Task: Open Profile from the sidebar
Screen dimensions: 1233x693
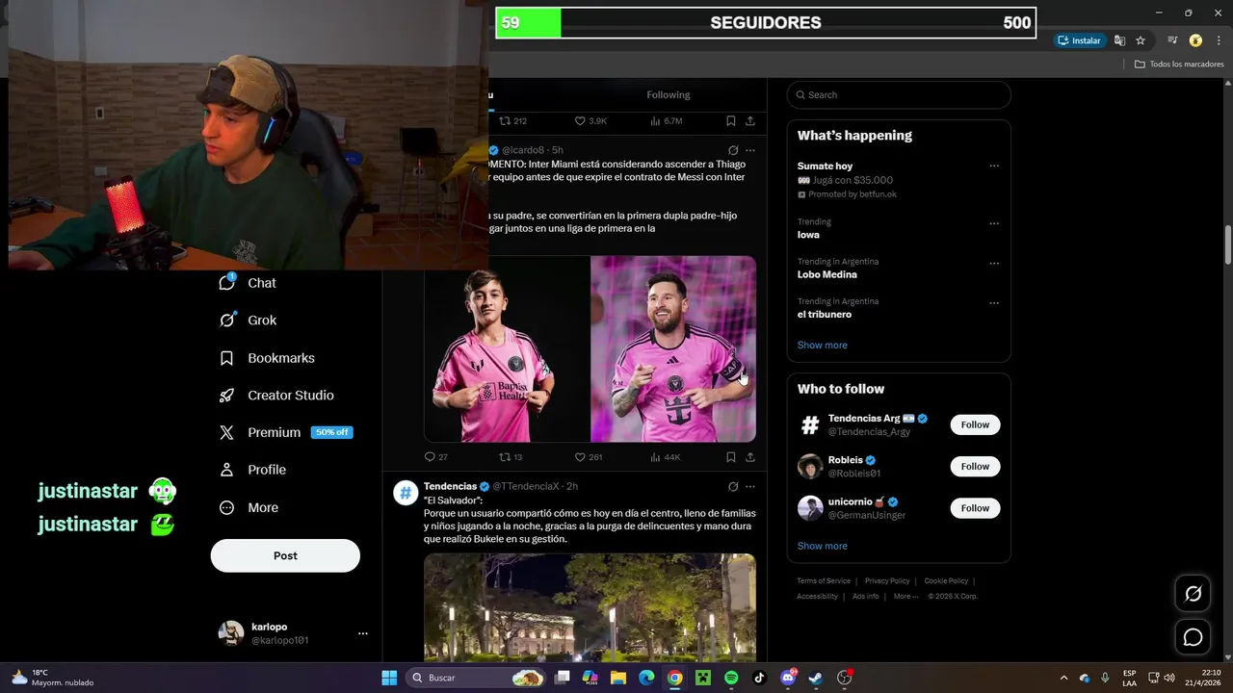Action: 252,470
